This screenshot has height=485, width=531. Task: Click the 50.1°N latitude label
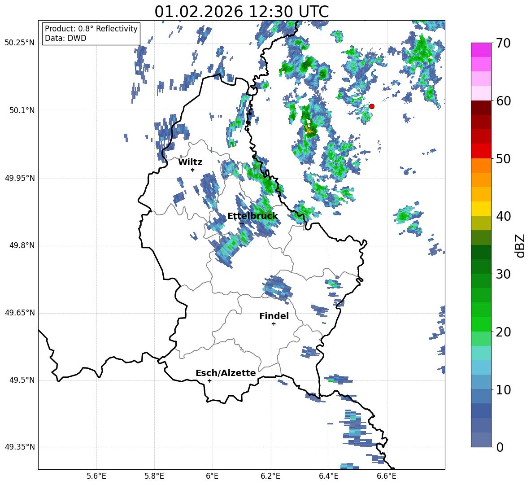pos(22,111)
